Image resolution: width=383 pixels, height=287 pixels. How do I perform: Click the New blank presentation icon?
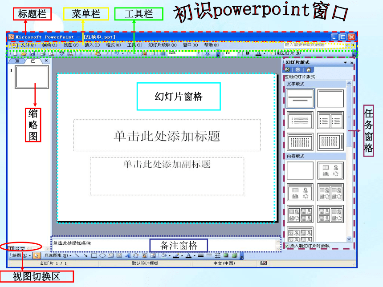coord(15,53)
